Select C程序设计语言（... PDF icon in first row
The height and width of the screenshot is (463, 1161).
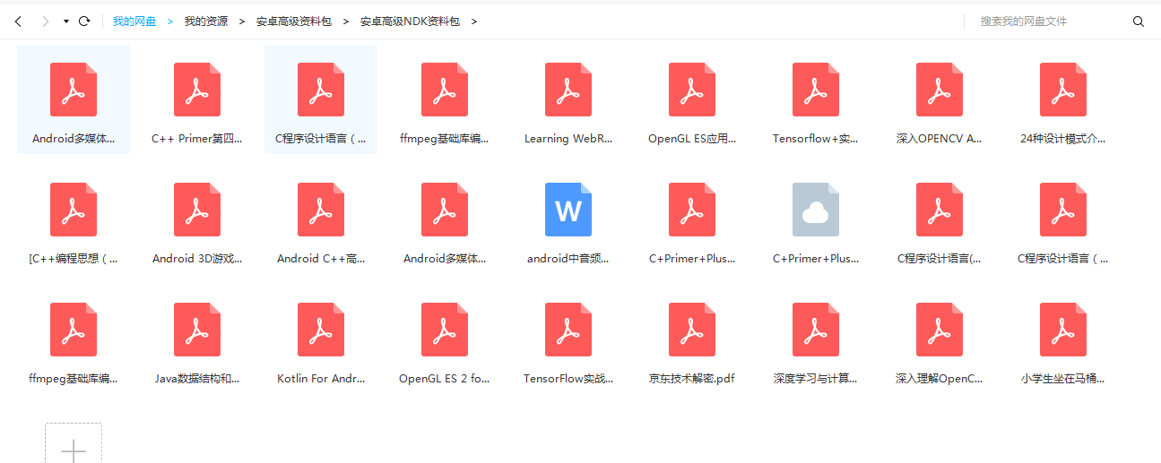pos(321,90)
